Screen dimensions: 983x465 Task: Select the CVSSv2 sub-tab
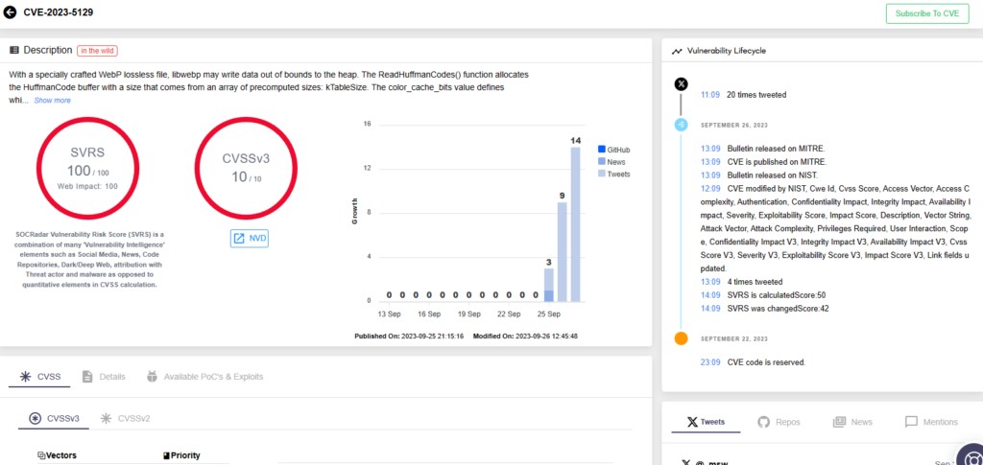[x=126, y=418]
